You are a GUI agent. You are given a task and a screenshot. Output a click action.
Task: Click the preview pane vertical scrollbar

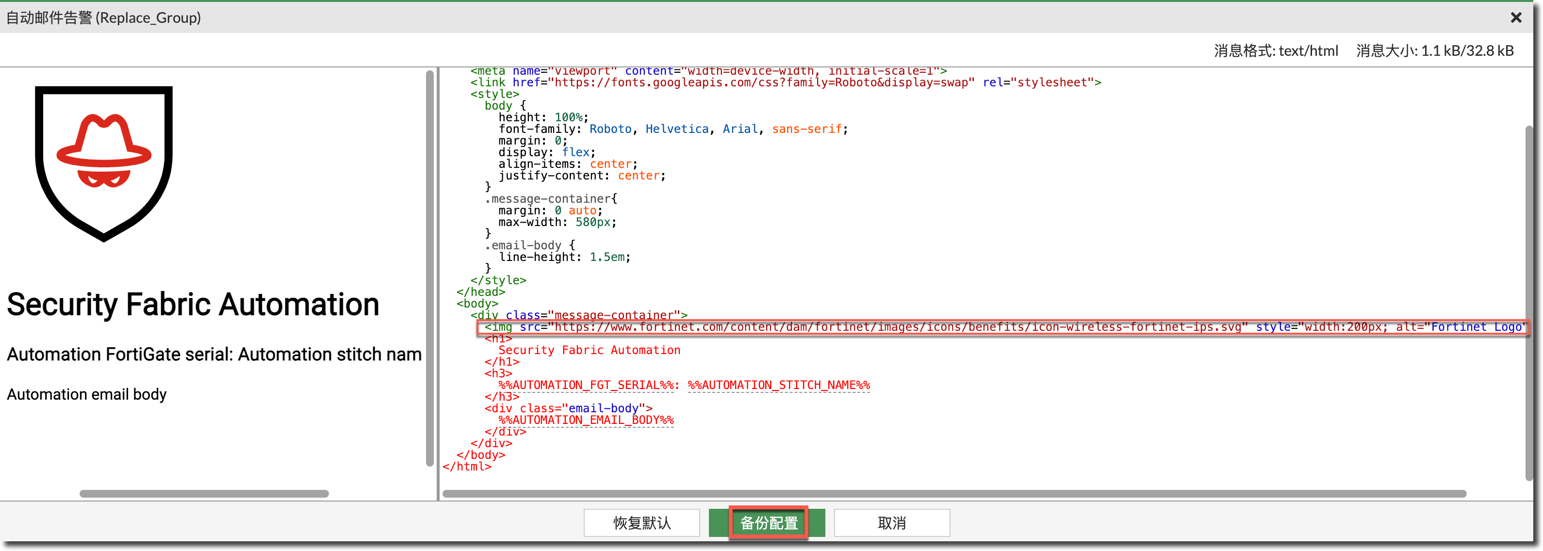click(x=429, y=268)
